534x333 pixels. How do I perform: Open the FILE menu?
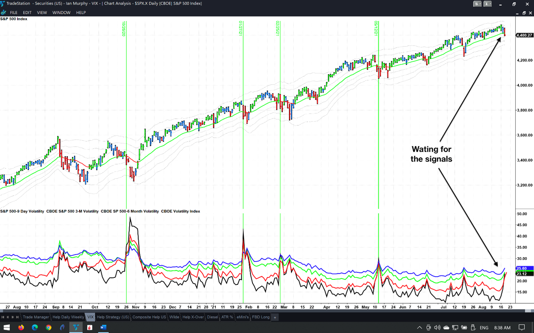tap(14, 12)
